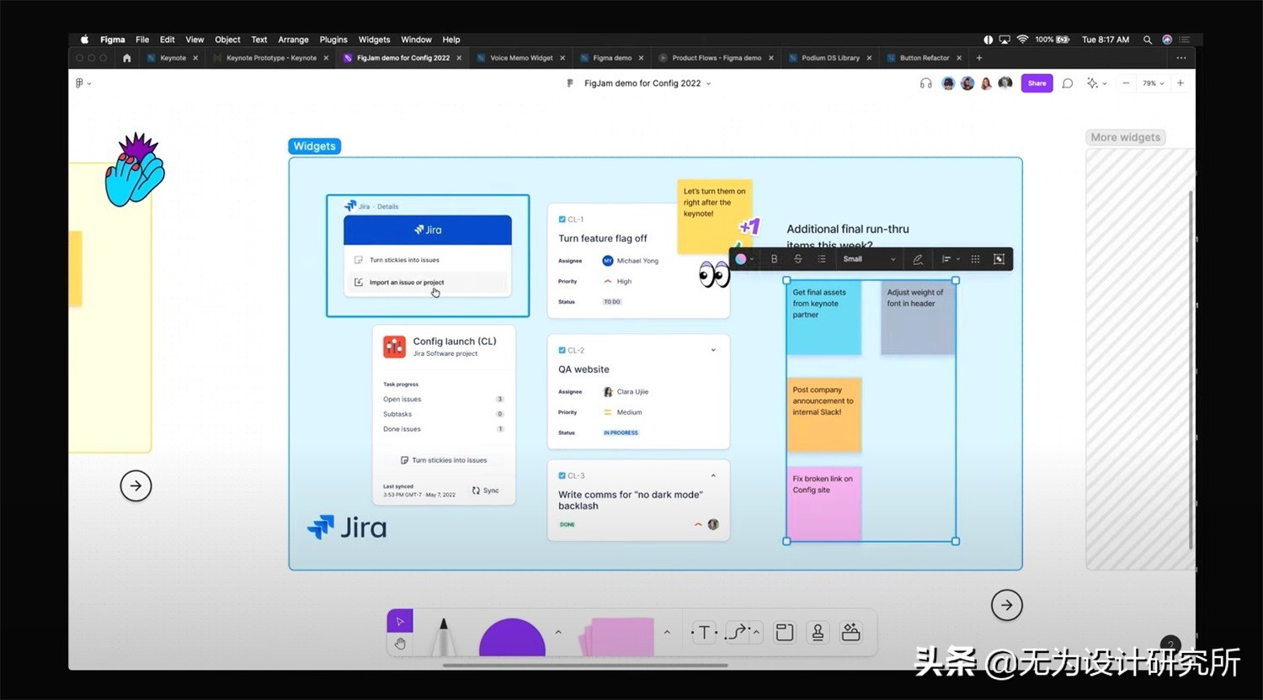Click the Share button

[1037, 83]
